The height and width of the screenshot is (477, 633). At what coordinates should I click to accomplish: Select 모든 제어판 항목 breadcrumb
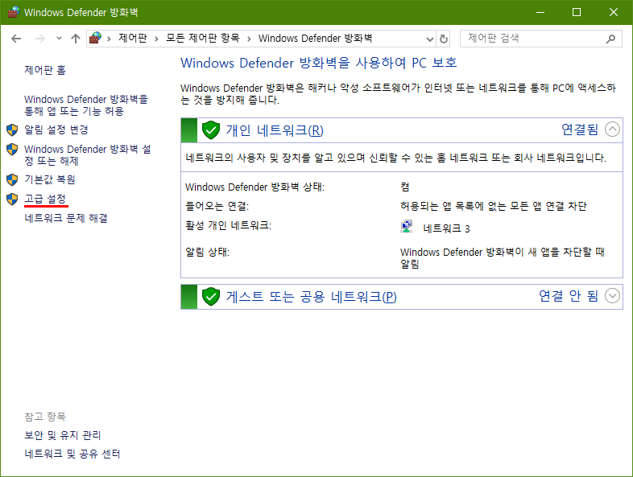(x=203, y=39)
